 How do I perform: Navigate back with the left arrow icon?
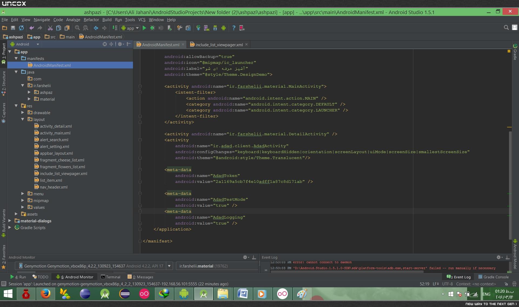(96, 28)
